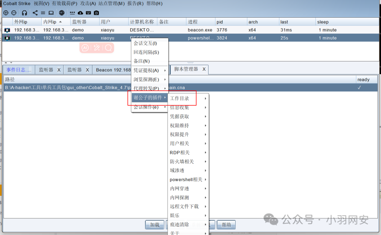This screenshot has height=235, width=381.
Task: Click the globe web icon in toolbar
Action: (62, 13)
